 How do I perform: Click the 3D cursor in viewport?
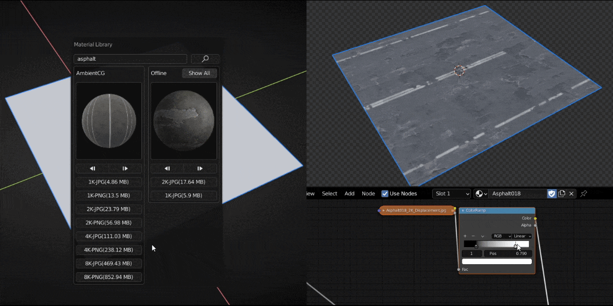[459, 70]
